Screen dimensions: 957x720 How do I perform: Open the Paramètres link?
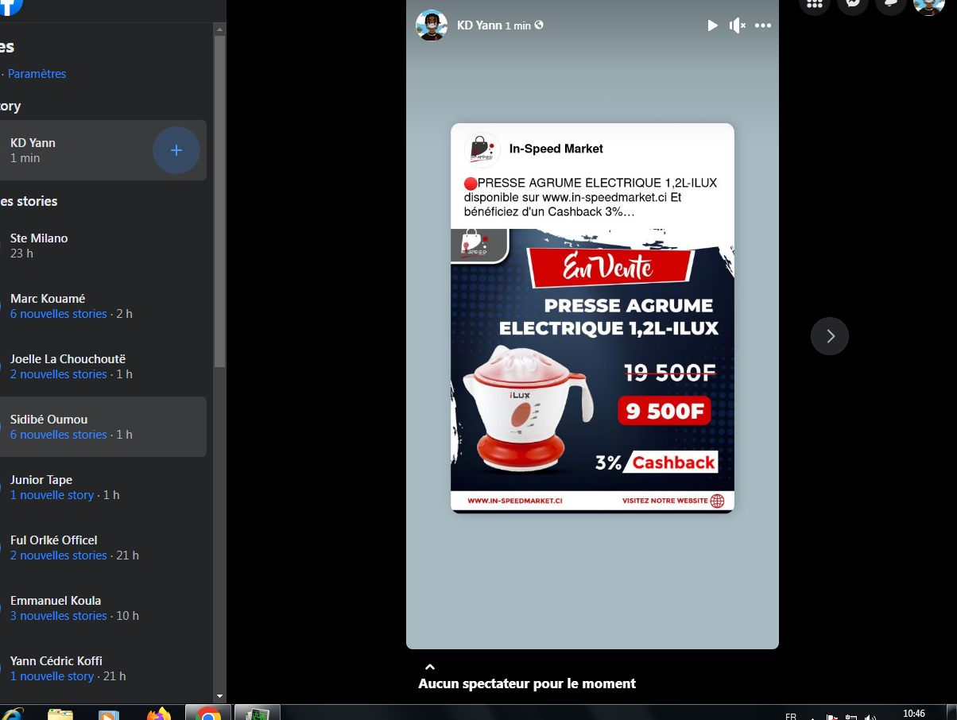point(37,74)
